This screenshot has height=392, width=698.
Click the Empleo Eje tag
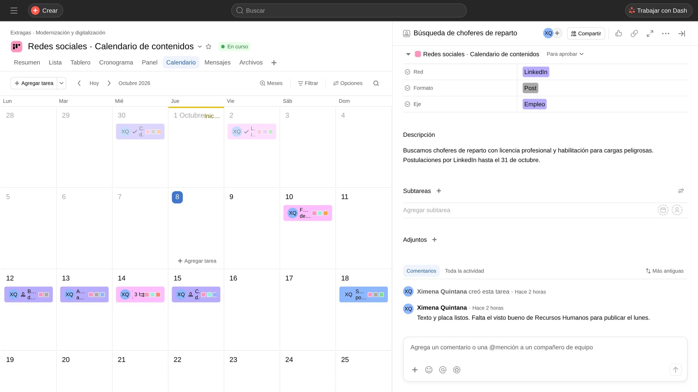pyautogui.click(x=535, y=104)
